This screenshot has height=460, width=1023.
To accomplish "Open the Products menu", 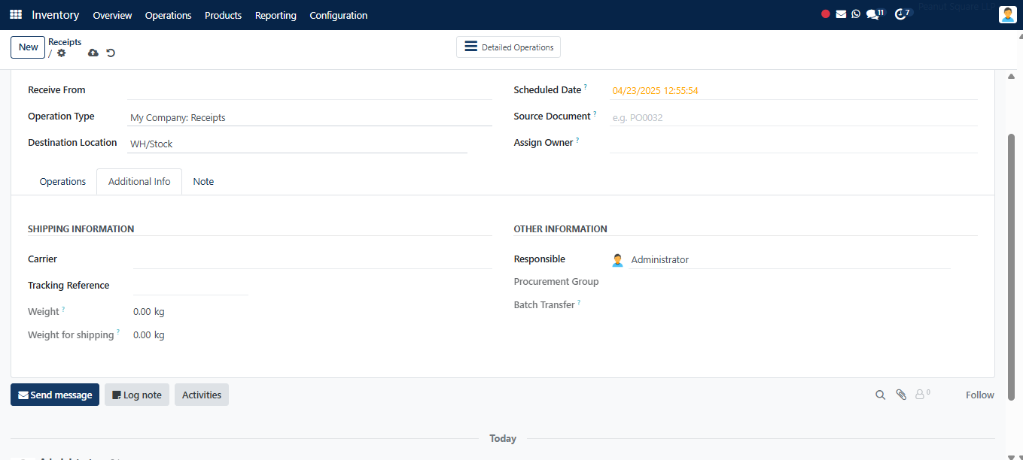I will point(224,15).
